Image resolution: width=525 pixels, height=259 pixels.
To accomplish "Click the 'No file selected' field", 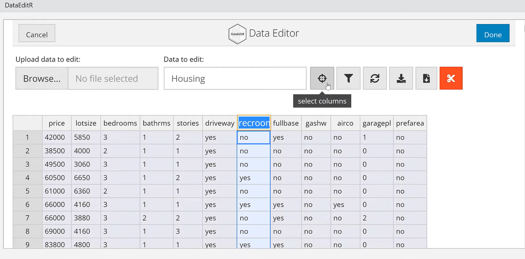I will point(113,79).
